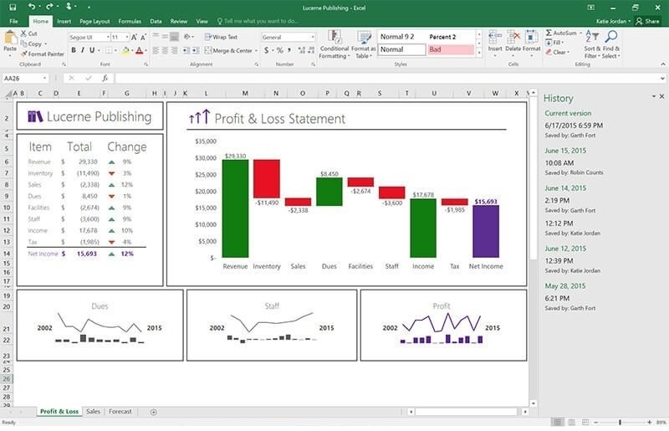Open Conditional Formatting menu

334,44
